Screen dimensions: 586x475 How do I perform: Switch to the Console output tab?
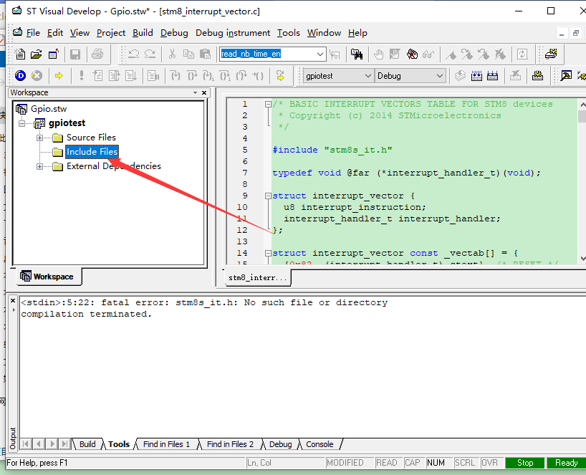(320, 444)
